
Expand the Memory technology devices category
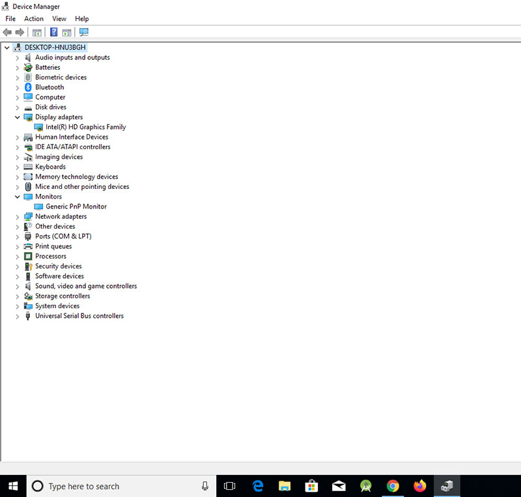pos(18,177)
